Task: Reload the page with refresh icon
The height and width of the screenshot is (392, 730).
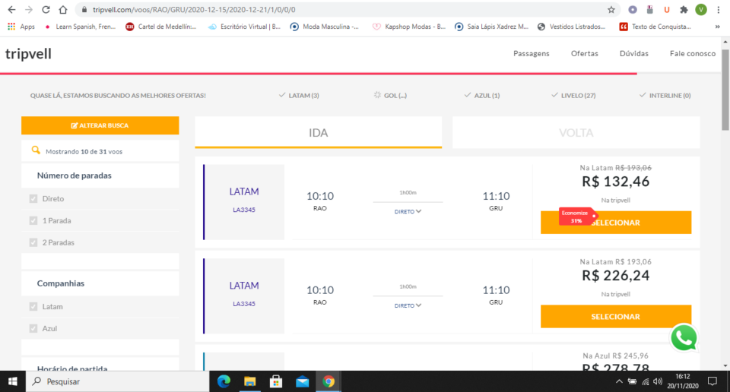Action: pyautogui.click(x=46, y=10)
